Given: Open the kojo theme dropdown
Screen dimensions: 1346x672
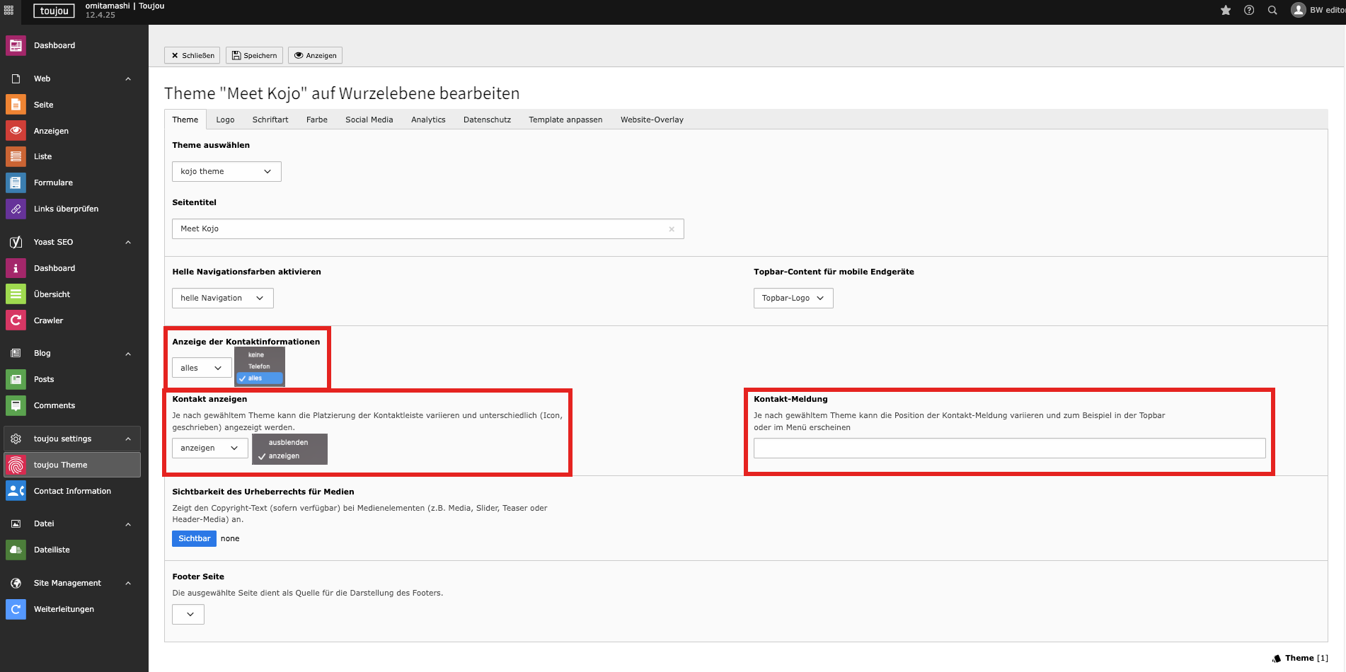Looking at the screenshot, I should [226, 171].
